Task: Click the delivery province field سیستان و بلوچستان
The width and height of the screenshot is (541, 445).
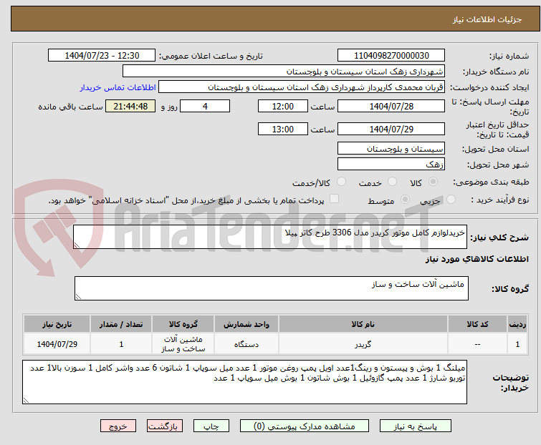Action: point(391,148)
